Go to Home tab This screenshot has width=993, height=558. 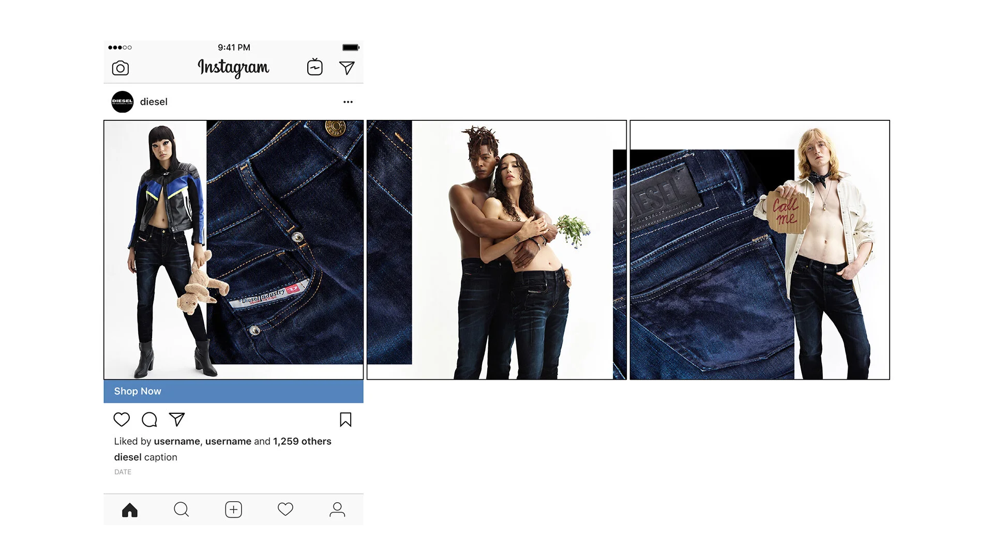(x=130, y=510)
